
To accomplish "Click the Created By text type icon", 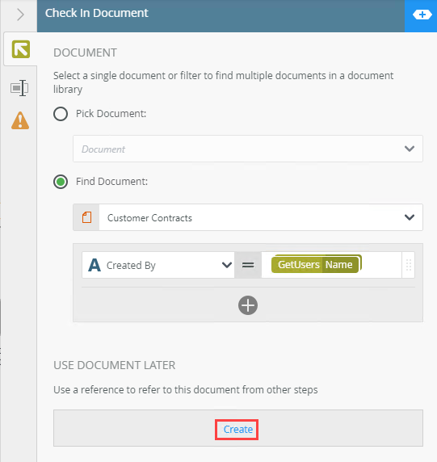I will [x=95, y=265].
